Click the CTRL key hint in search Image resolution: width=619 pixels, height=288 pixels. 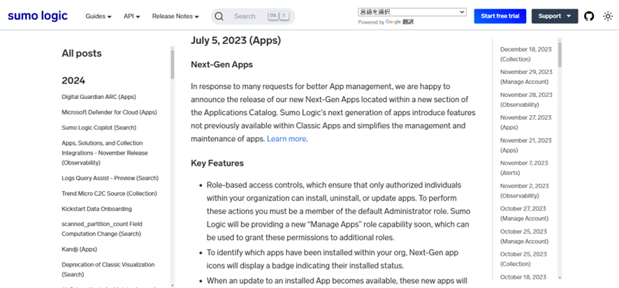pos(273,16)
